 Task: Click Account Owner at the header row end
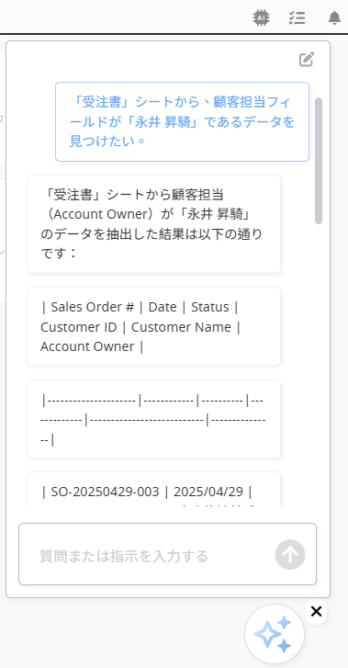[x=87, y=346]
